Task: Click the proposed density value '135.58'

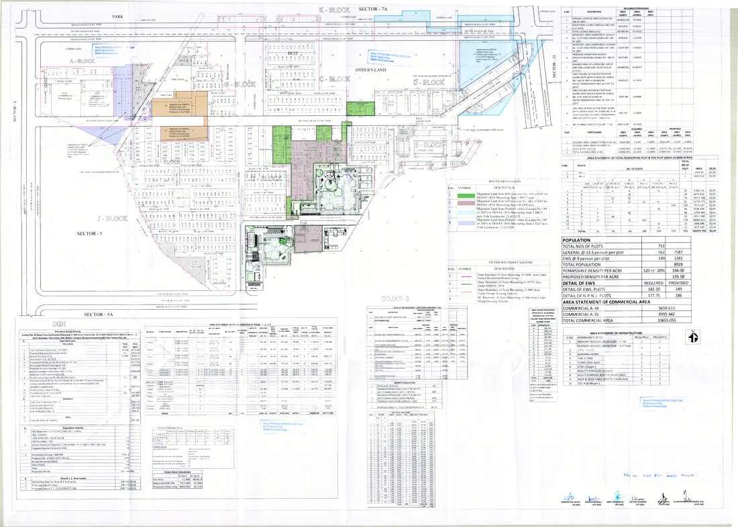Action: pos(678,277)
